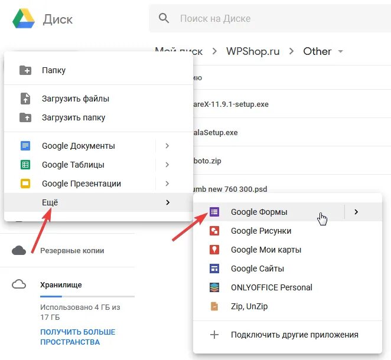Select file ending alaSetup.exe

pos(216,133)
